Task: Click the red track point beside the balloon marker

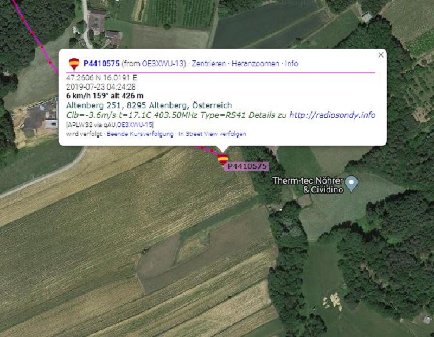Action: [212, 151]
